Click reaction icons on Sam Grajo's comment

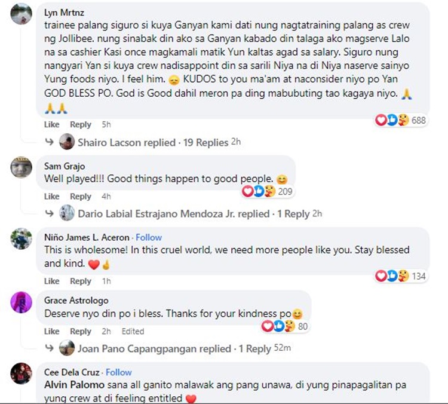click(259, 191)
